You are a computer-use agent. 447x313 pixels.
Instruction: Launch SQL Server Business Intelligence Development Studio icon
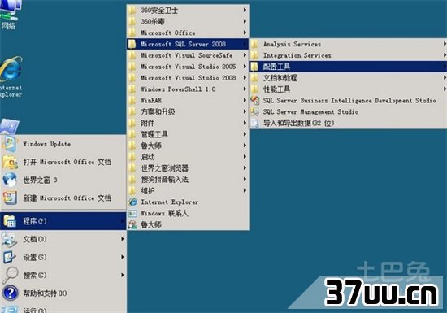click(254, 100)
